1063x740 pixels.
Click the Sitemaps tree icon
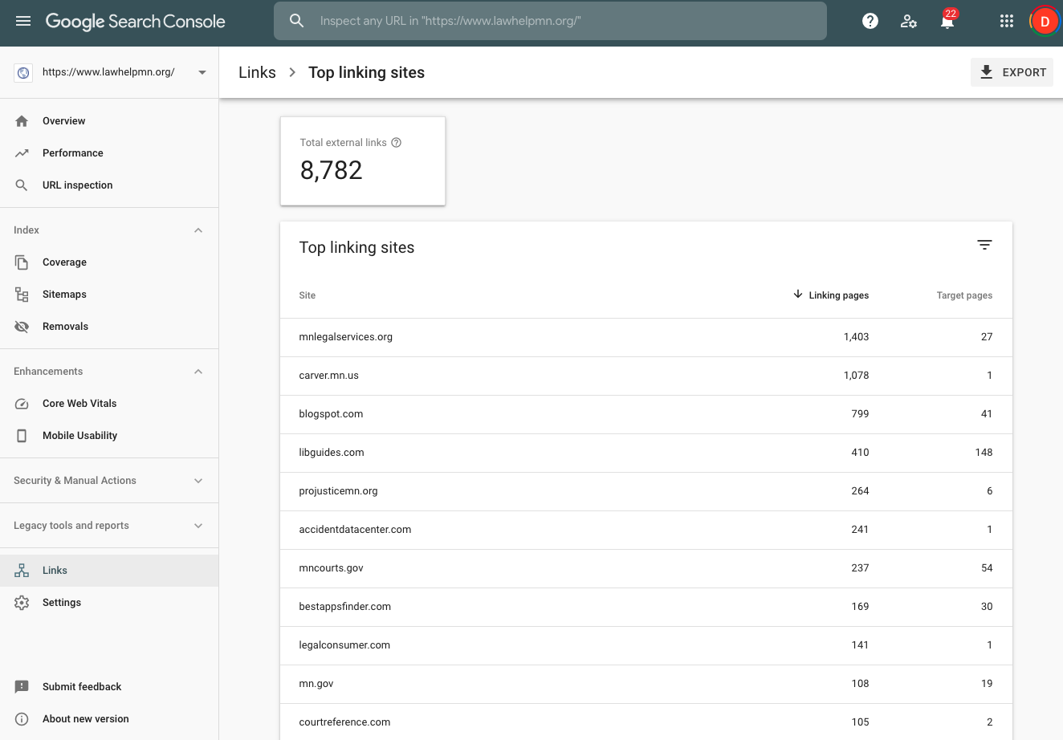coord(22,295)
